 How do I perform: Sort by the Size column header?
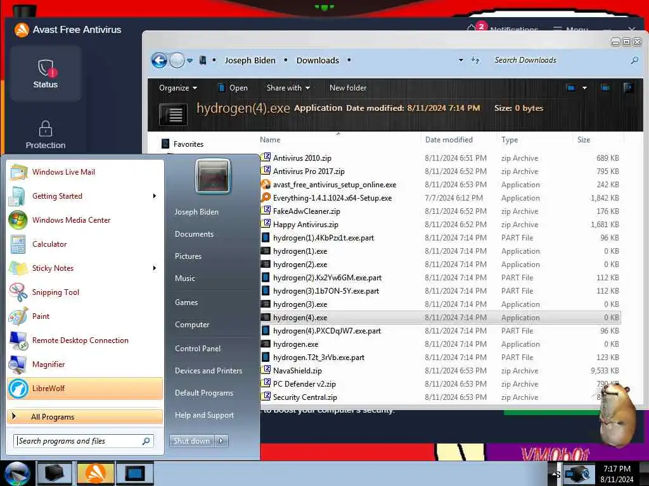coord(584,140)
